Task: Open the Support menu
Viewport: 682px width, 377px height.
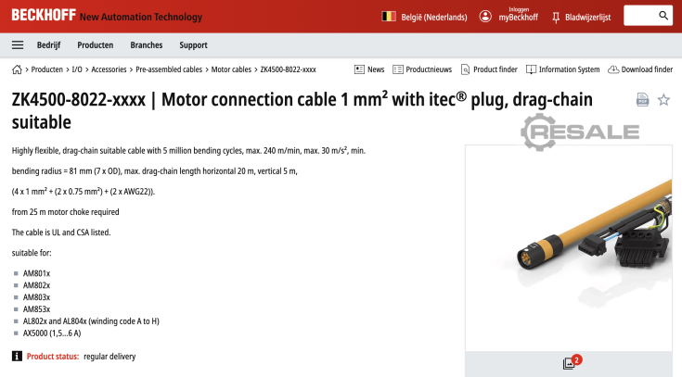Action: pos(194,45)
